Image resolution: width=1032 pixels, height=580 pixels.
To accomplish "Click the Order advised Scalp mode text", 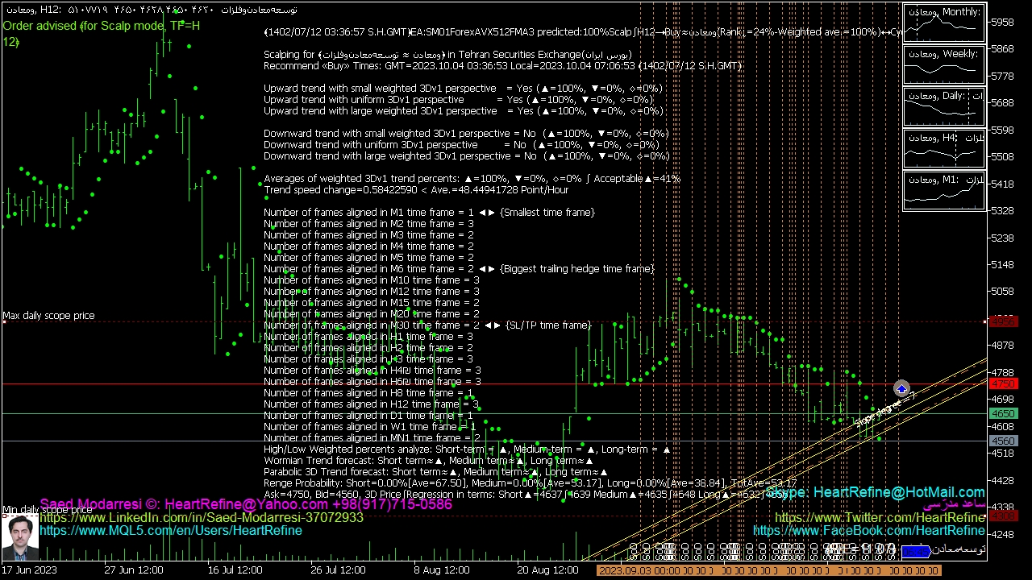I will 101,26.
